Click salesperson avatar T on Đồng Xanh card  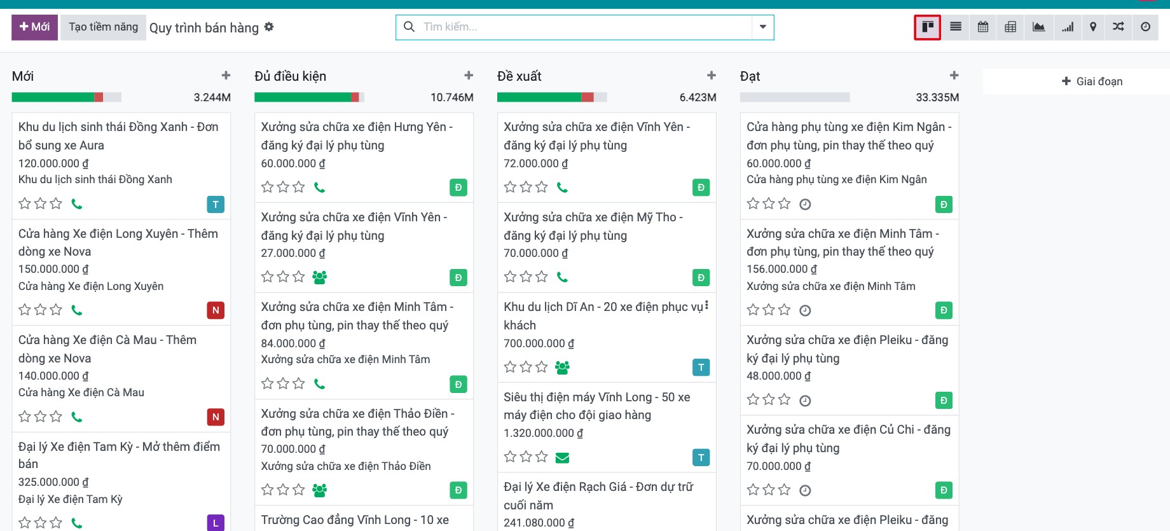(216, 204)
